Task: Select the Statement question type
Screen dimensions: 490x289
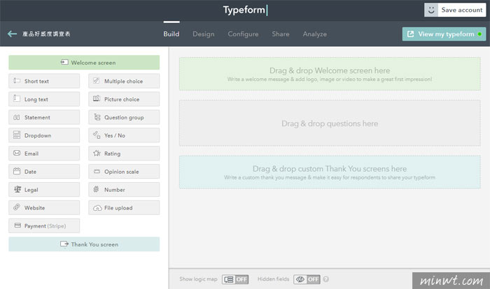Action: [x=44, y=117]
